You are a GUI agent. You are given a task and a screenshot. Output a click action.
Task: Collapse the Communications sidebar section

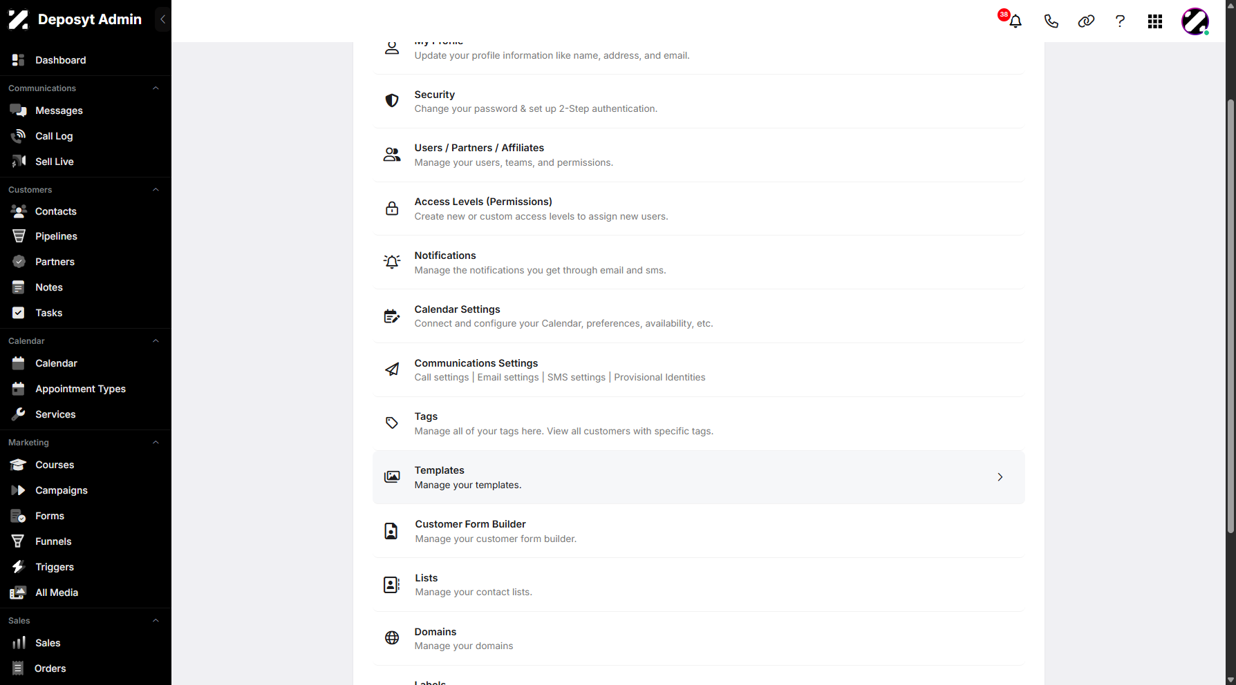pyautogui.click(x=156, y=88)
